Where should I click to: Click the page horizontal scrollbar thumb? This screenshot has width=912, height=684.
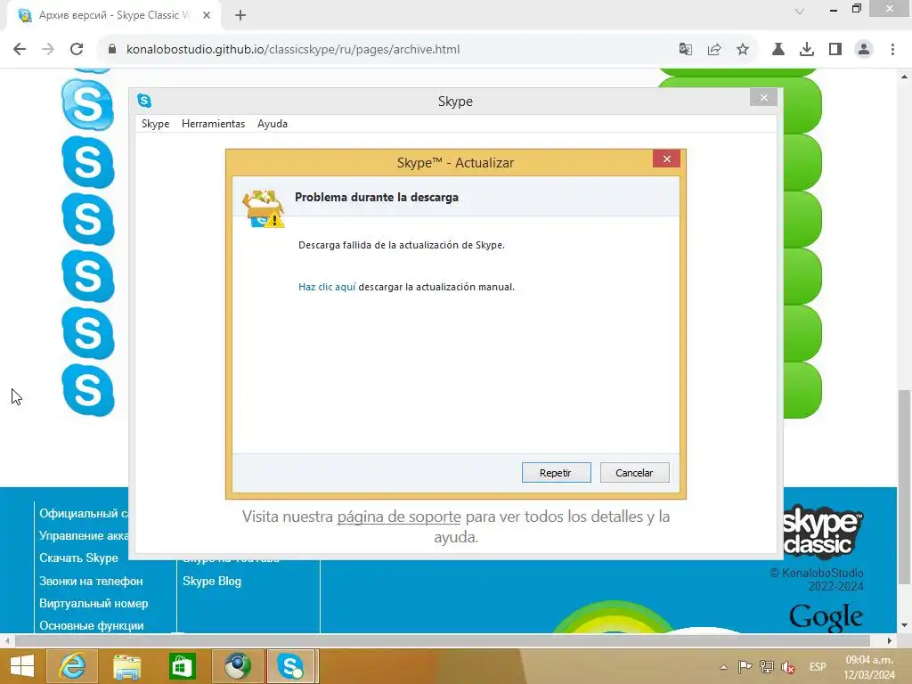coord(442,641)
